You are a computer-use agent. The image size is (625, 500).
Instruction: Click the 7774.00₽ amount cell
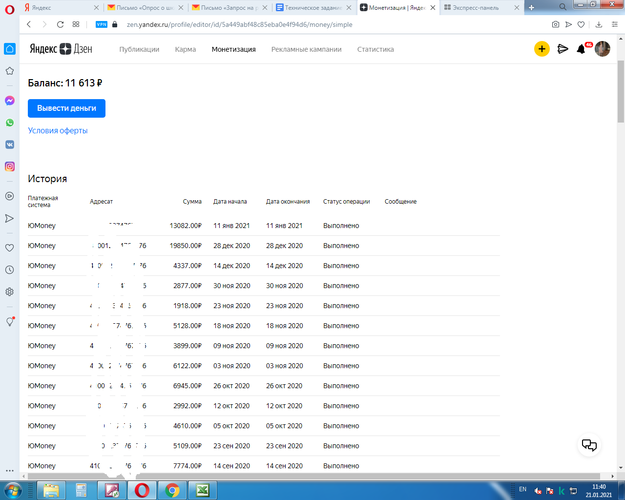point(187,466)
